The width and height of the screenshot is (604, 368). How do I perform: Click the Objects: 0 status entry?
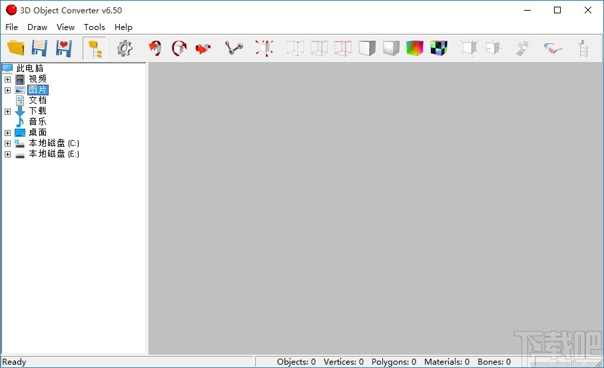pos(296,362)
